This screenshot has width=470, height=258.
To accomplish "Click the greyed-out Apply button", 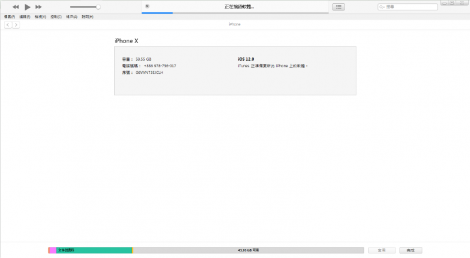I will pyautogui.click(x=382, y=250).
